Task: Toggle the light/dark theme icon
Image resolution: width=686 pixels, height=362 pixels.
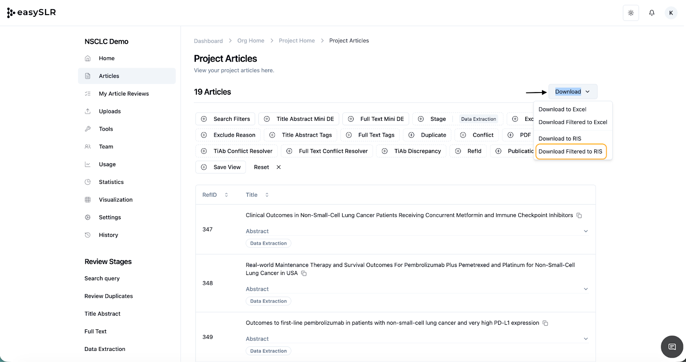Action: pyautogui.click(x=631, y=13)
